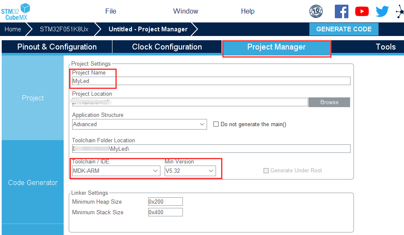Image resolution: width=404 pixels, height=235 pixels.
Task: Enable 'Do not generate the main()' checkbox
Action: coord(216,124)
